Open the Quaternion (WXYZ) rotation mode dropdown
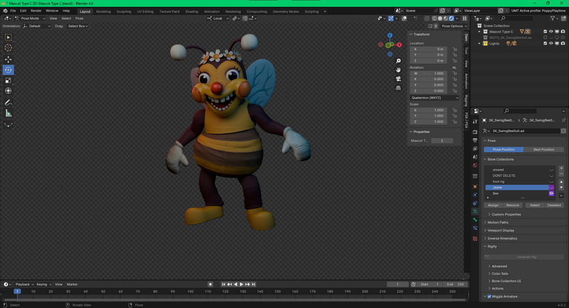Image resolution: width=569 pixels, height=308 pixels. coord(434,98)
